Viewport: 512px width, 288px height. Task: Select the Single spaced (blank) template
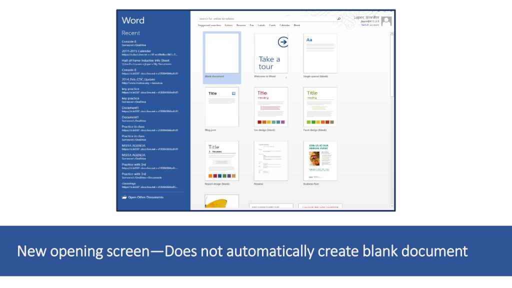[320, 53]
